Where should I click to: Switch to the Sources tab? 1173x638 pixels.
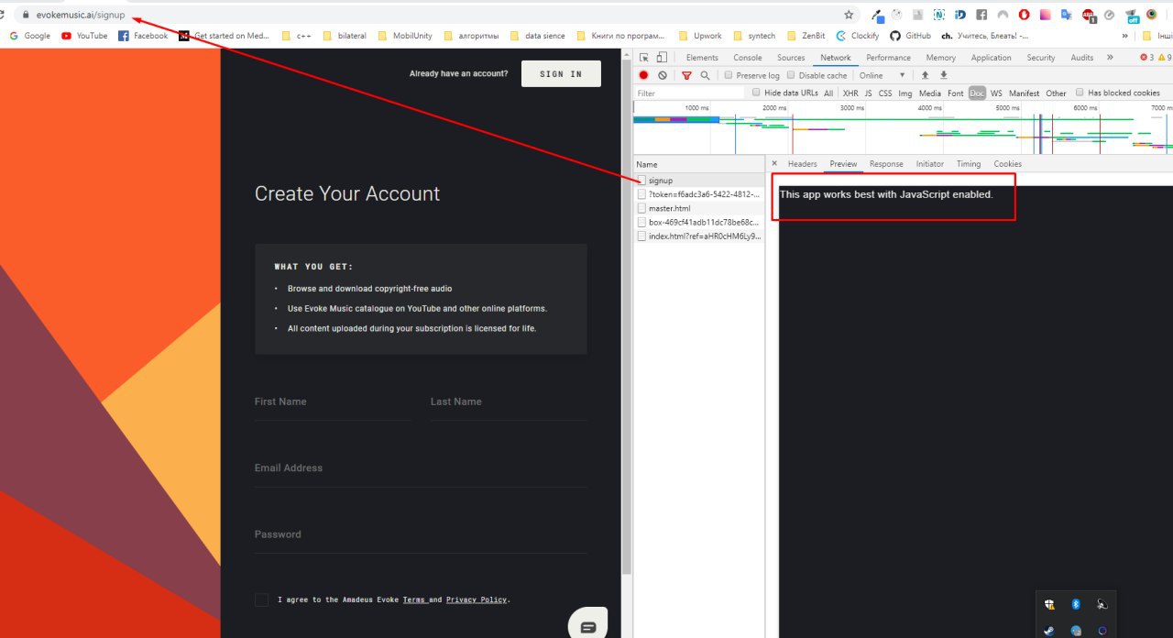[x=791, y=58]
